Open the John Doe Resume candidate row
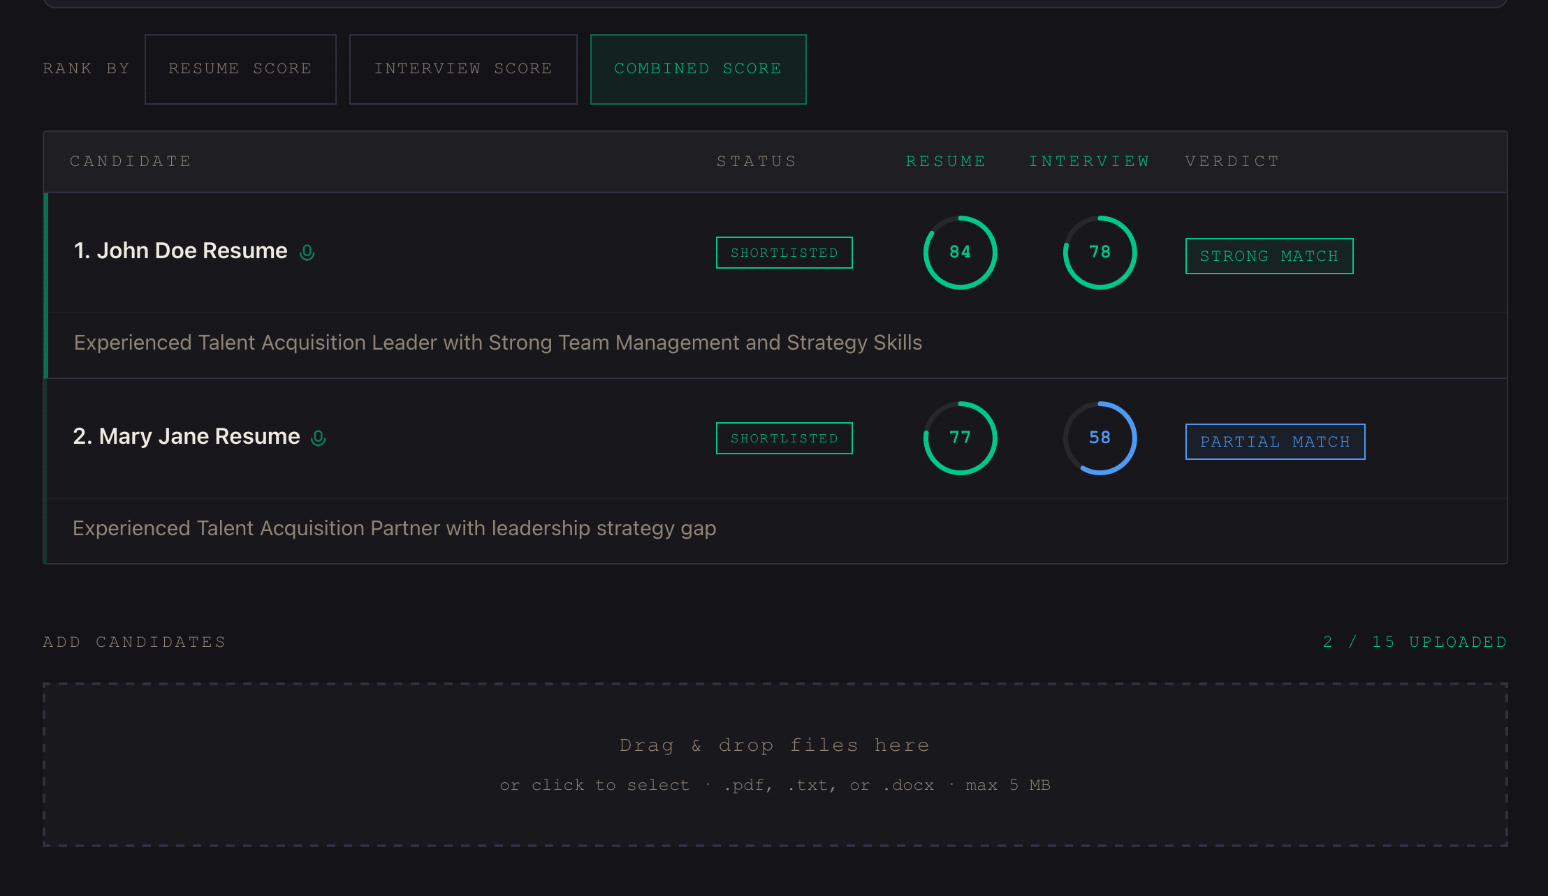 [181, 251]
